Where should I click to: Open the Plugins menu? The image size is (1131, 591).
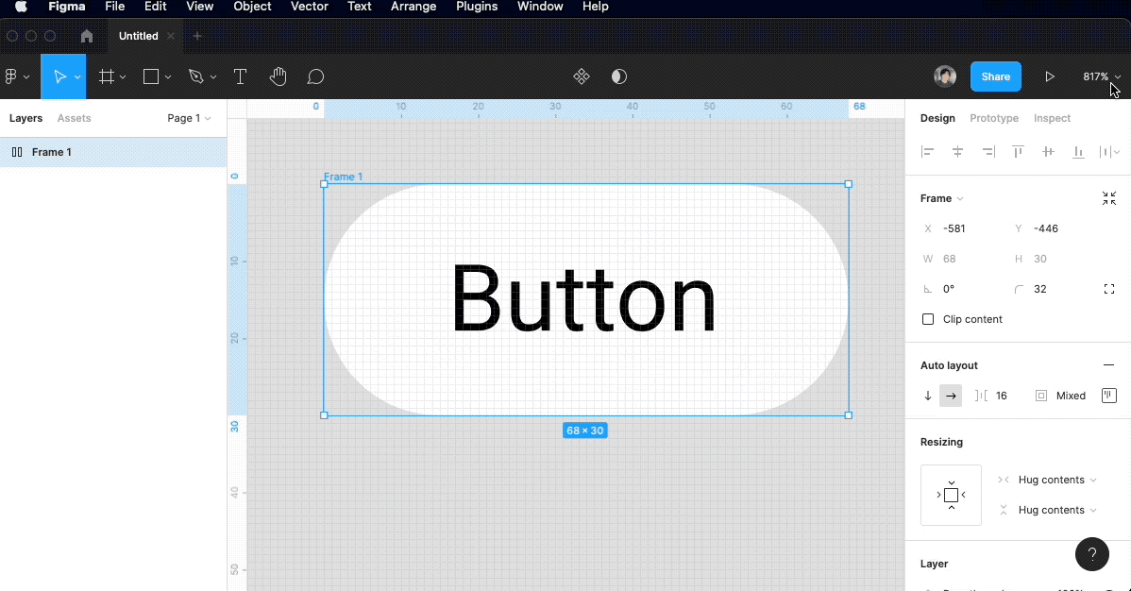tap(477, 7)
